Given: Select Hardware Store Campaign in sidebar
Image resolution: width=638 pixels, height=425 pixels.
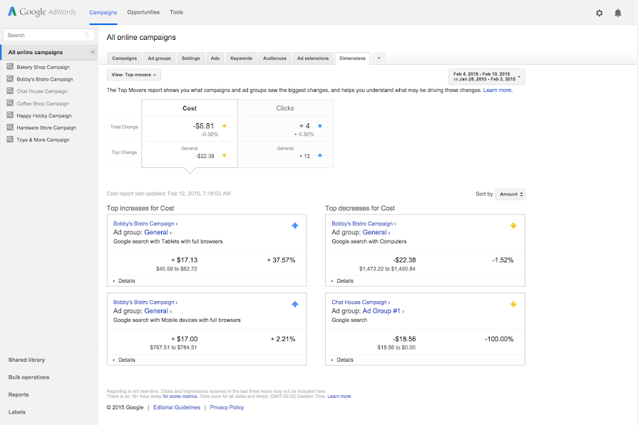Looking at the screenshot, I should pyautogui.click(x=46, y=127).
